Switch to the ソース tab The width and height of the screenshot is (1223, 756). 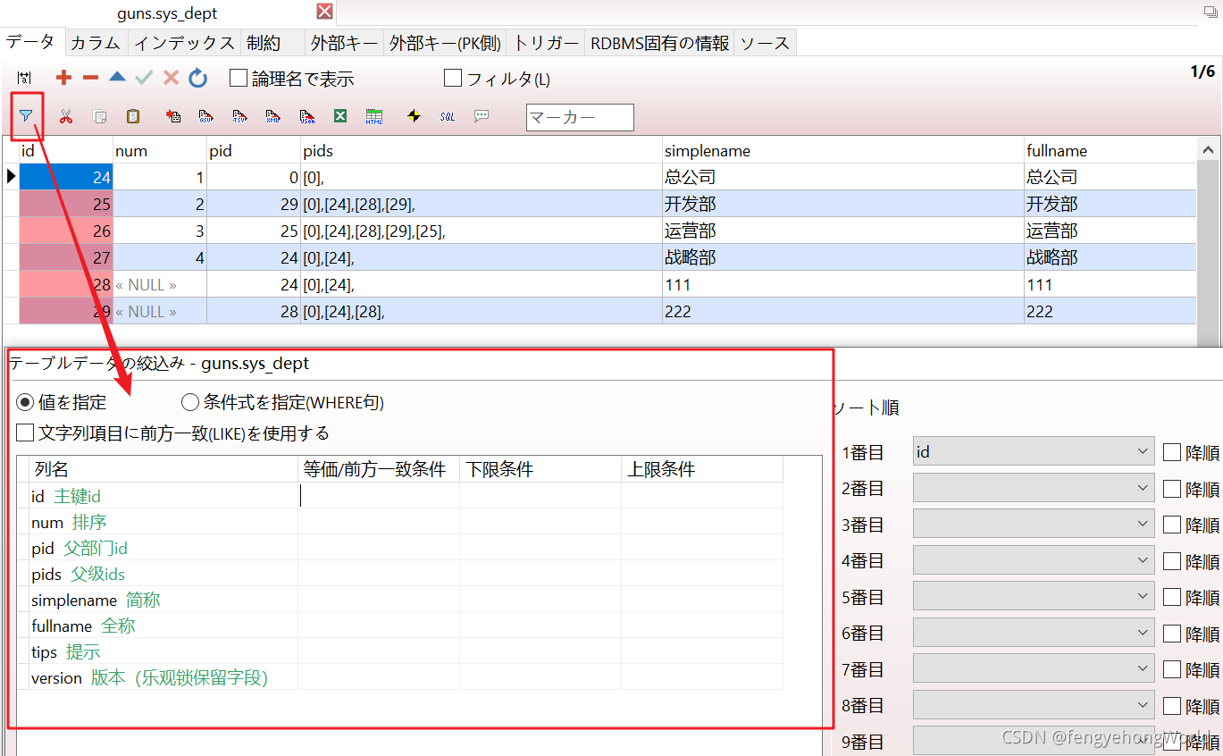click(x=765, y=43)
